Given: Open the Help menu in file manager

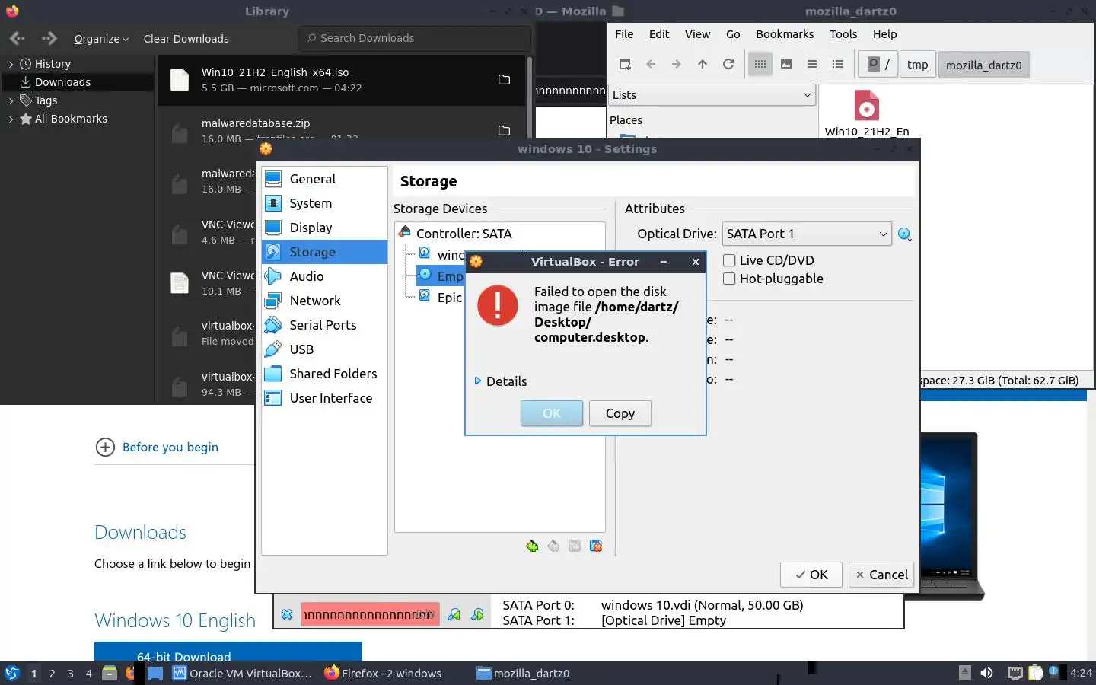Looking at the screenshot, I should coord(884,34).
